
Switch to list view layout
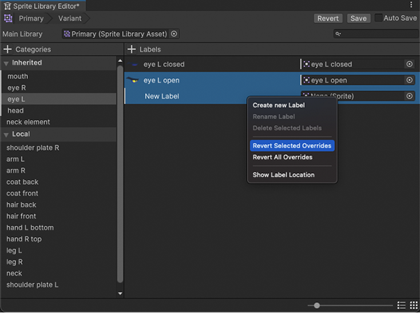[402, 306]
